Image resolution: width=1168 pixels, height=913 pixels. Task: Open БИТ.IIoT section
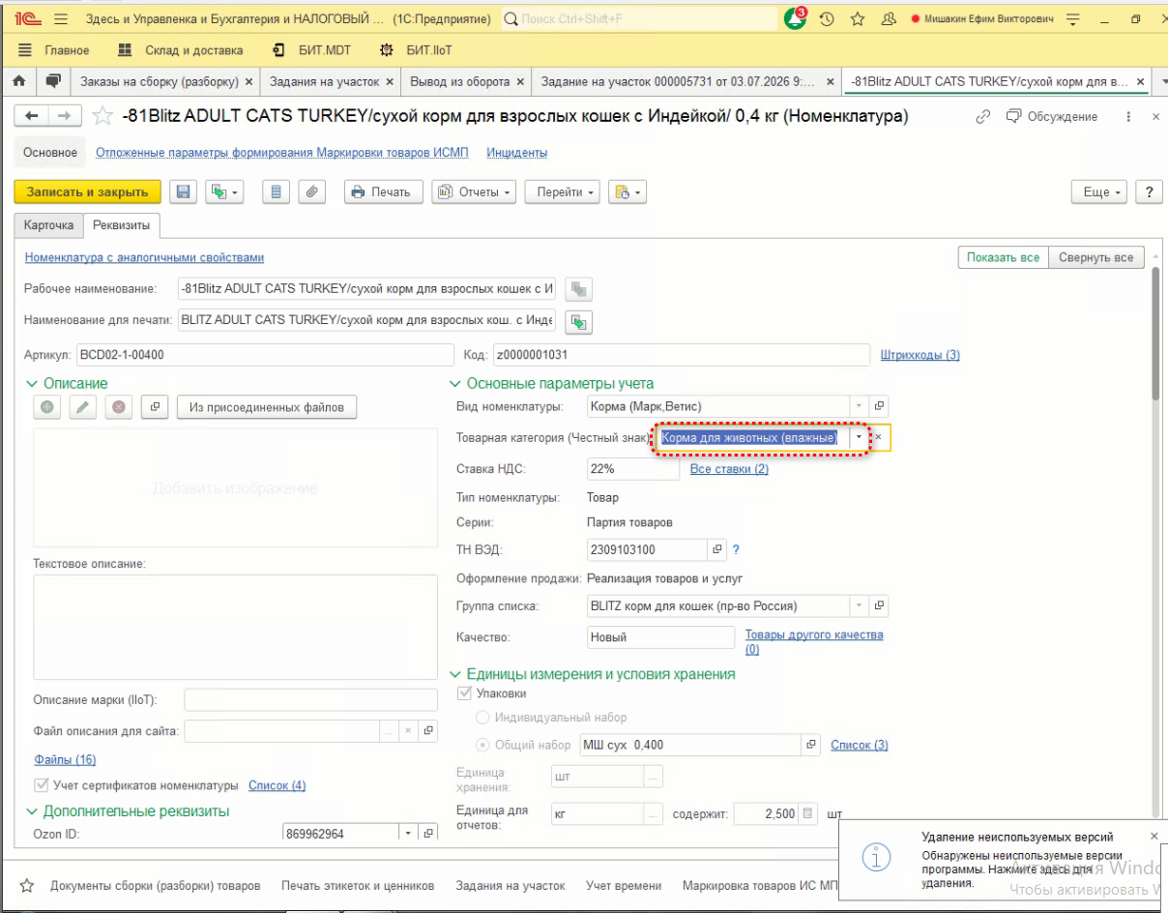(417, 50)
